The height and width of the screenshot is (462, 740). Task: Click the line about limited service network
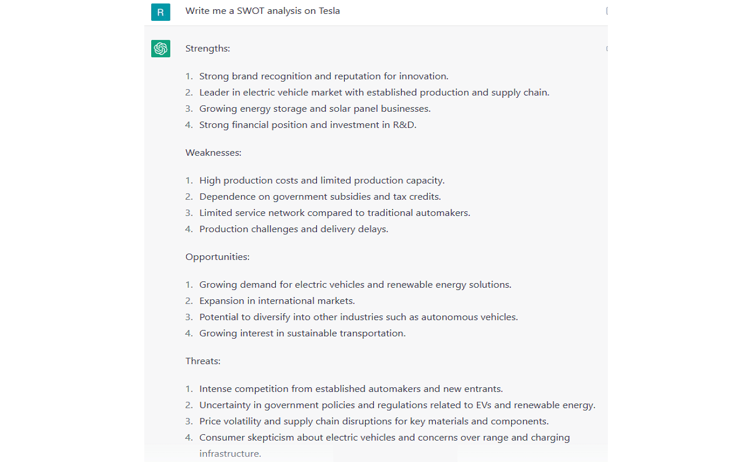[334, 213]
